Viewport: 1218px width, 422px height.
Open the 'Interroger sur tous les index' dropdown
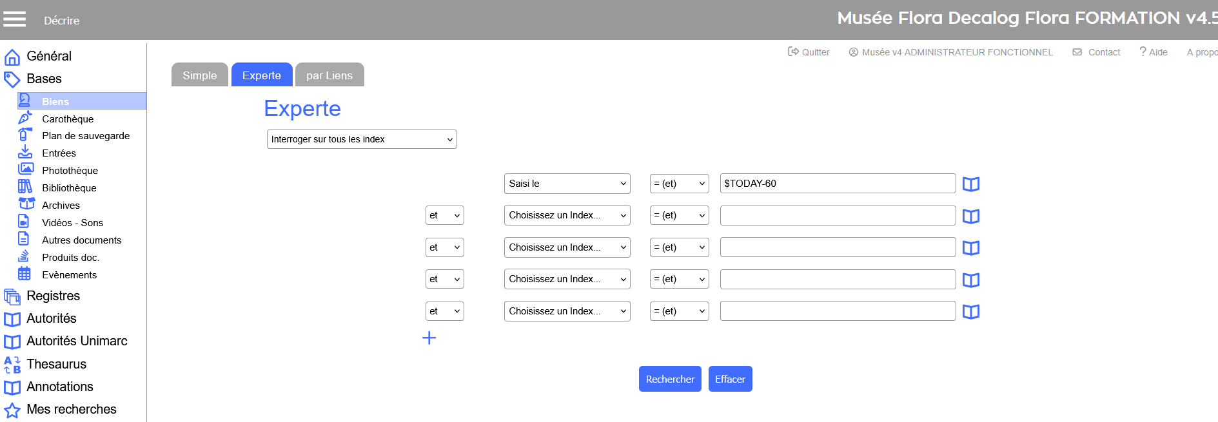[361, 139]
